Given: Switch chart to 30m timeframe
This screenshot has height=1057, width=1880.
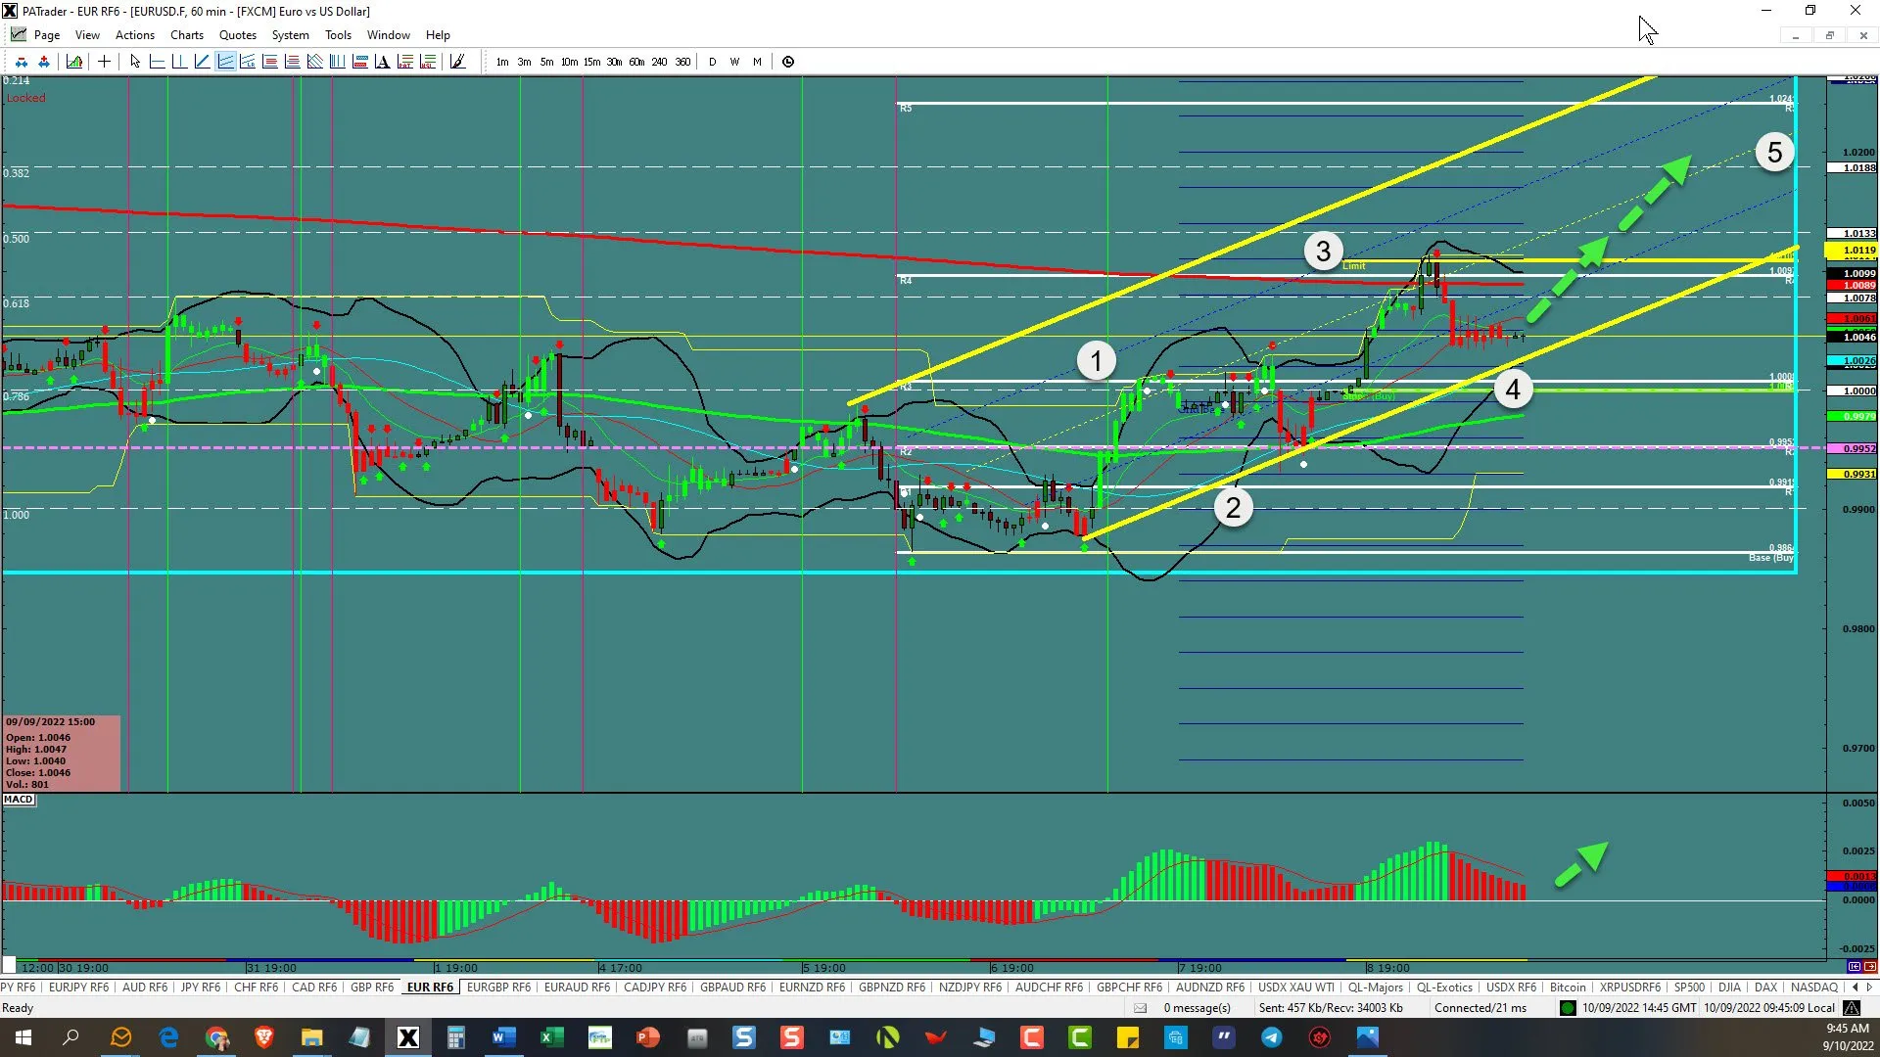Looking at the screenshot, I should [x=614, y=62].
